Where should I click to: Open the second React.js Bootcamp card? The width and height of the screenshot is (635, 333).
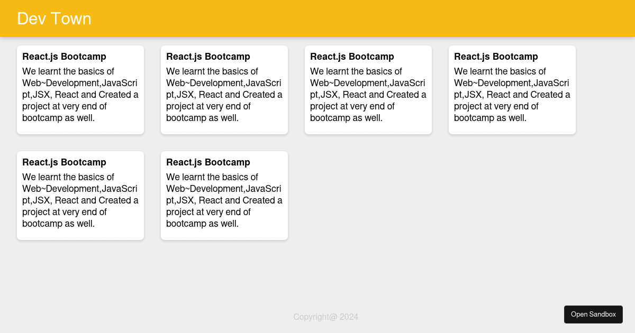[224, 89]
